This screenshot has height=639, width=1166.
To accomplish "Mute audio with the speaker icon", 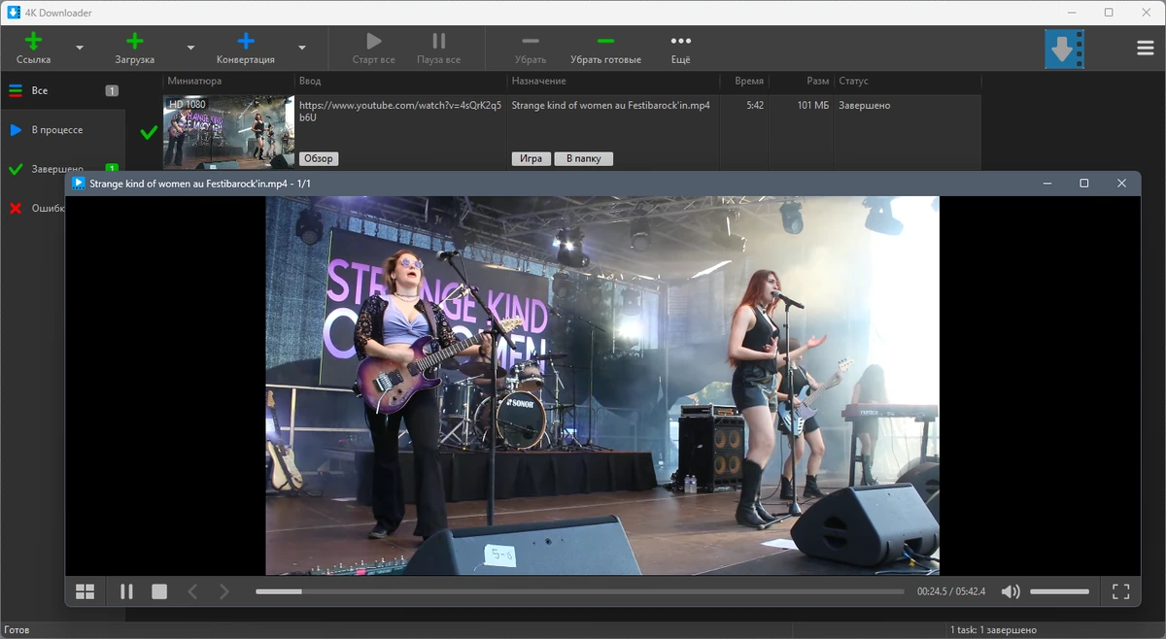I will [1011, 591].
